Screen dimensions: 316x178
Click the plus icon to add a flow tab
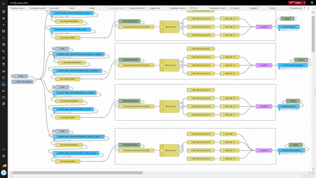click(x=308, y=8)
